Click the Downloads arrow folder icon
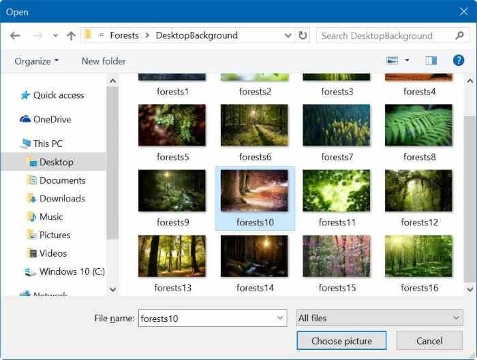This screenshot has width=477, height=360. (32, 199)
